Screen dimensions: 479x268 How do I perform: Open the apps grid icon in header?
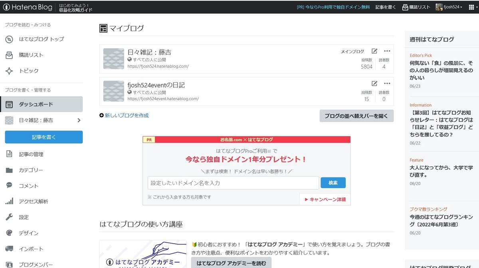pyautogui.click(x=471, y=7)
